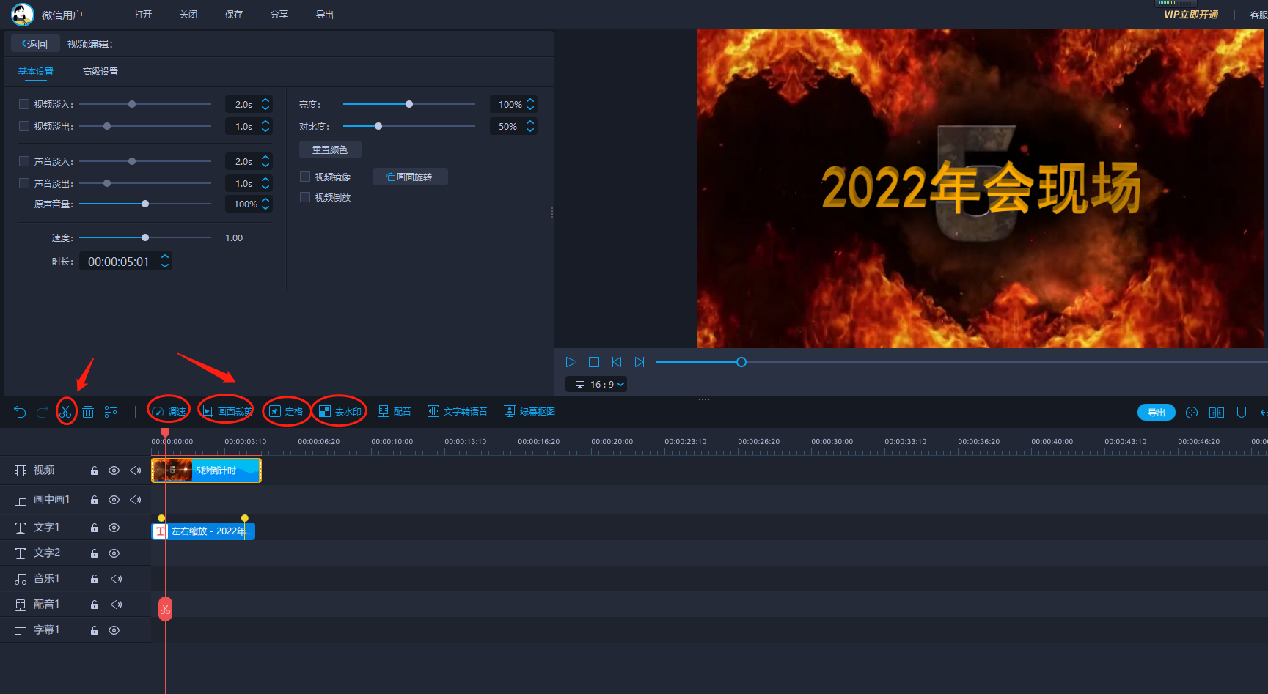Enable the 视频淡入 checkbox
The image size is (1268, 694).
point(24,104)
